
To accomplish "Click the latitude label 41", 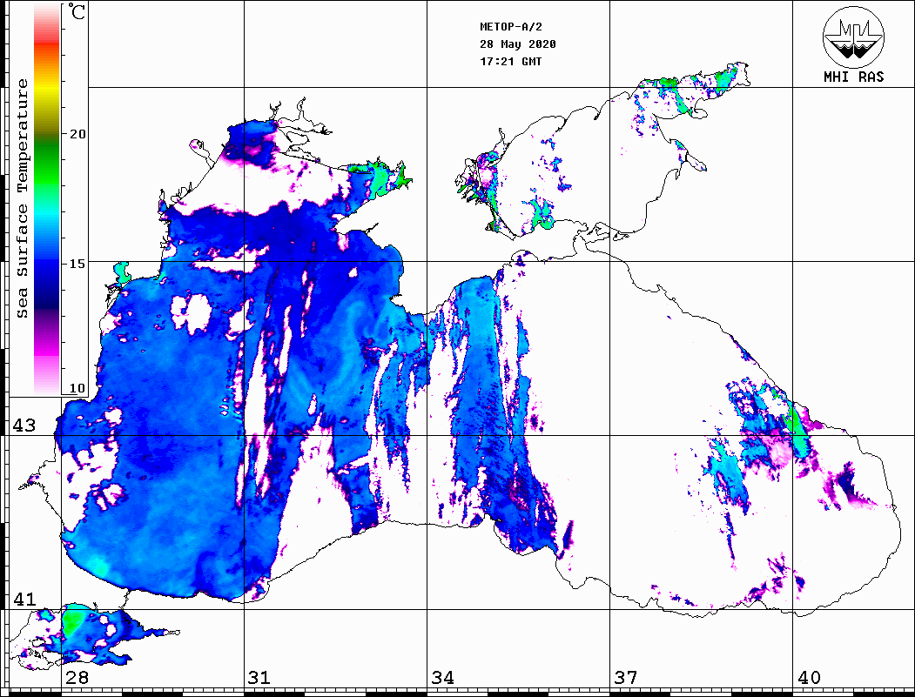I will click(23, 600).
